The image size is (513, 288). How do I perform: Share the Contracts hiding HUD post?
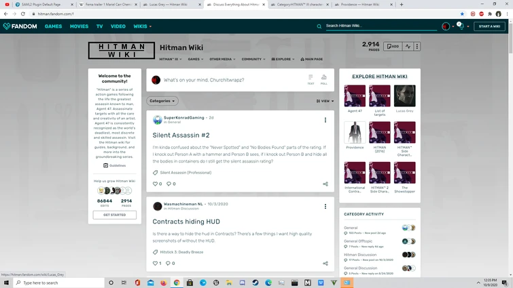point(325,264)
